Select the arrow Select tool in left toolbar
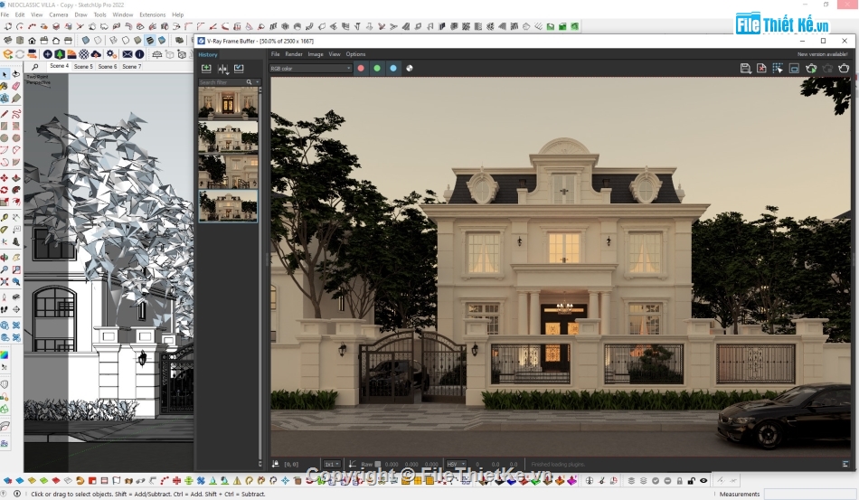The height and width of the screenshot is (500, 859). [x=5, y=74]
